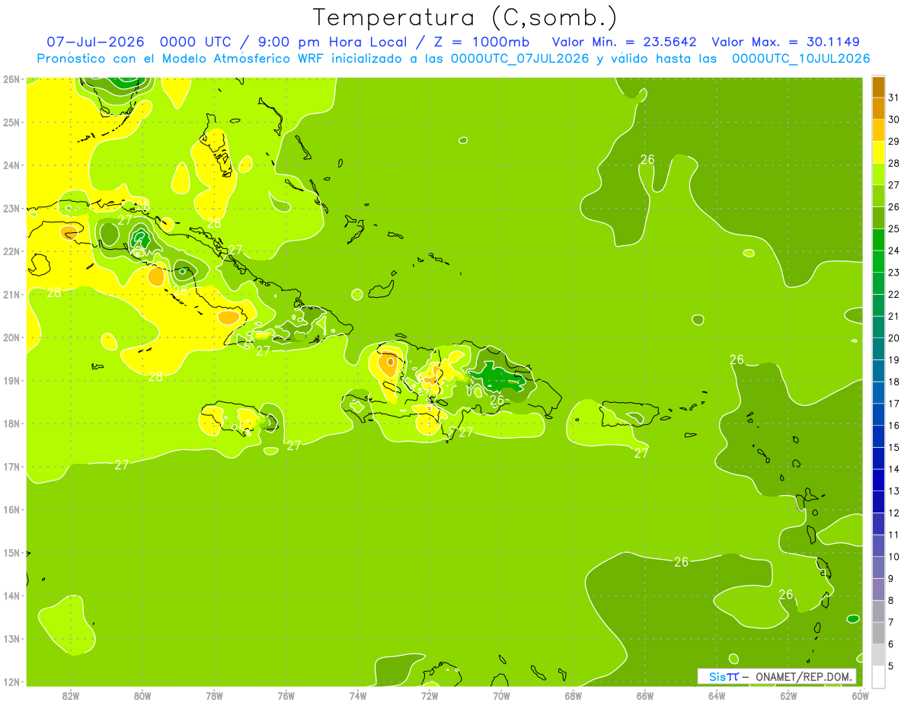Click the '26N' latitude axis label

coord(11,79)
